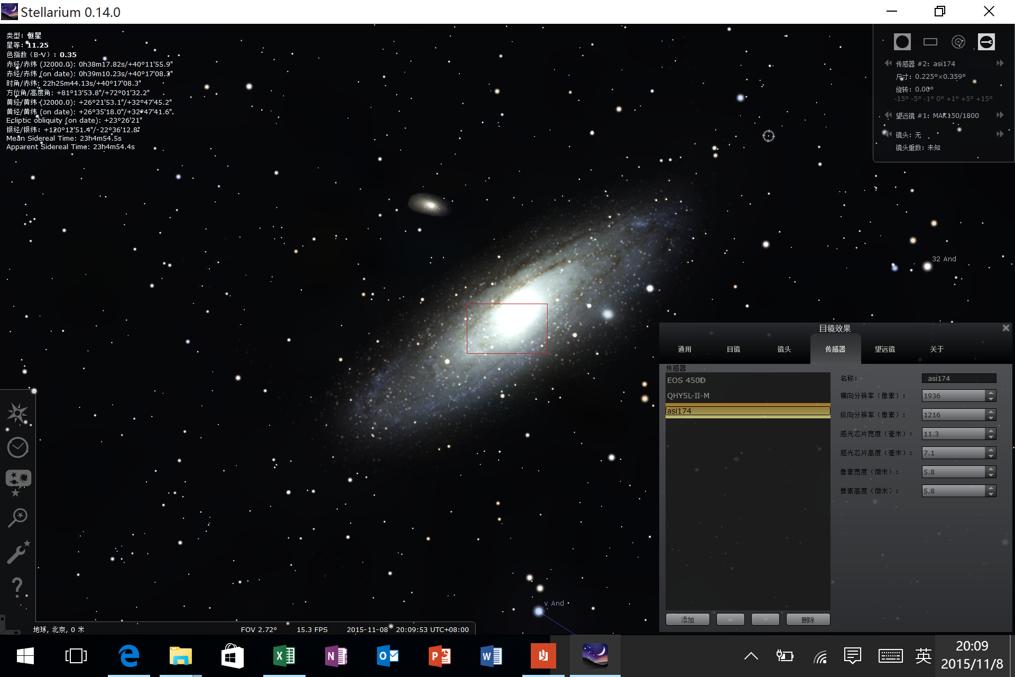Increase 横向分辨率 value with up arrow
Screen dimensions: 1015x677
click(x=991, y=393)
